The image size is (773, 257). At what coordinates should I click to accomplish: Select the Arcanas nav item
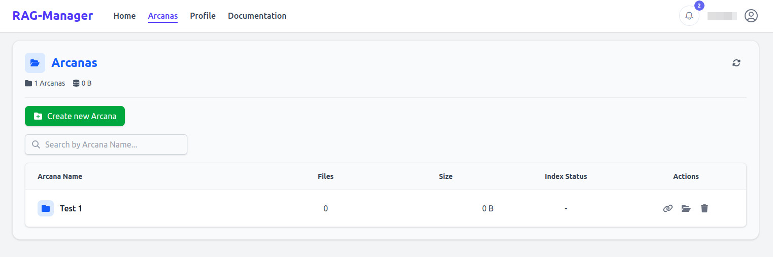click(163, 16)
